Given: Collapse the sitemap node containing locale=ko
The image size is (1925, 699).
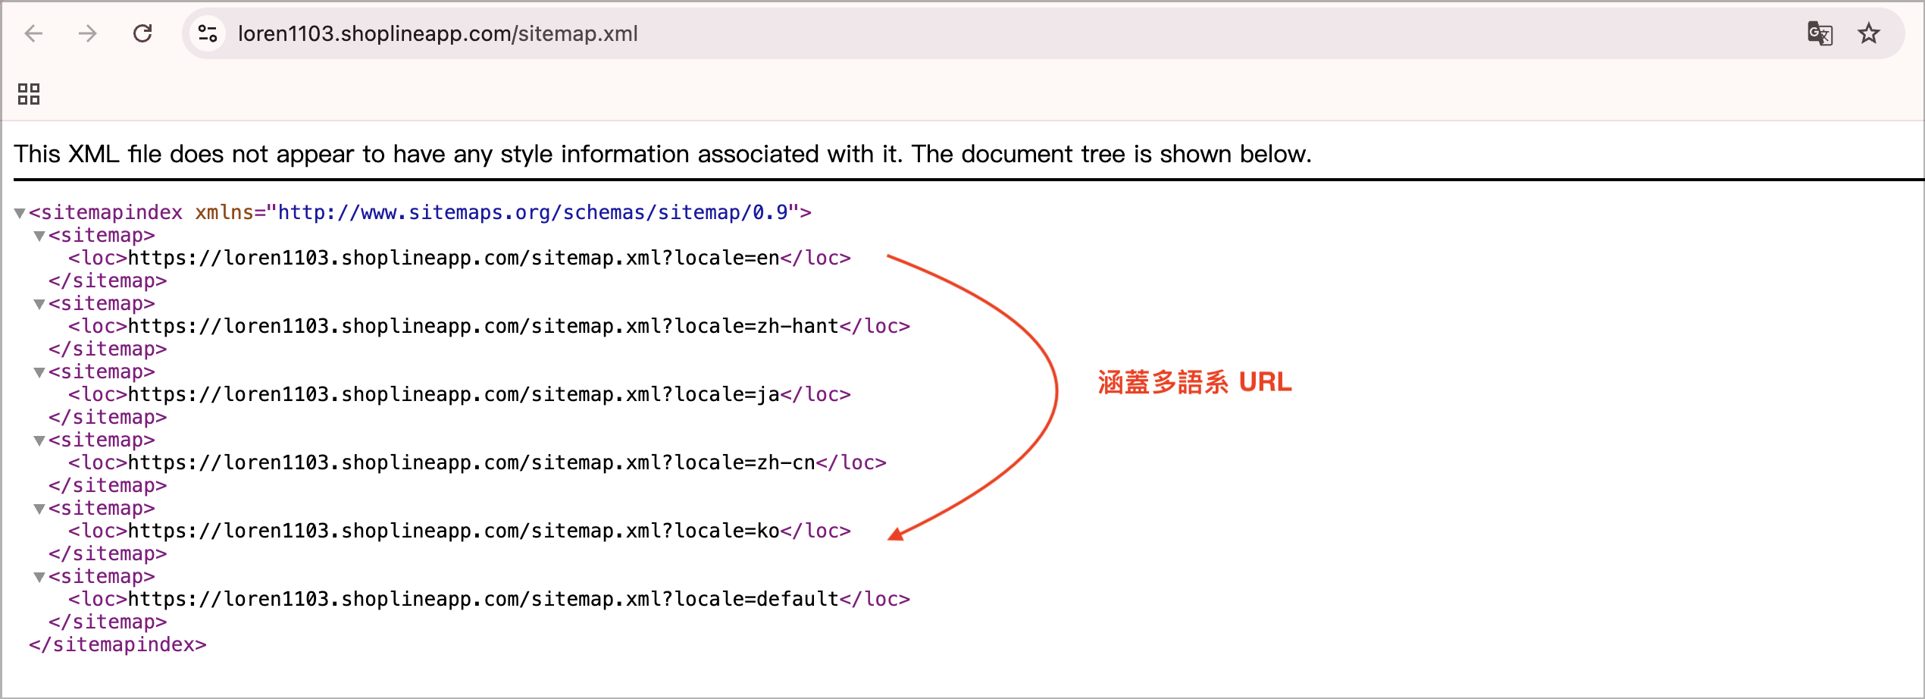Looking at the screenshot, I should pyautogui.click(x=39, y=509).
